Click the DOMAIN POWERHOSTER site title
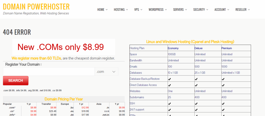This screenshot has height=116, width=265. pyautogui.click(x=36, y=6)
